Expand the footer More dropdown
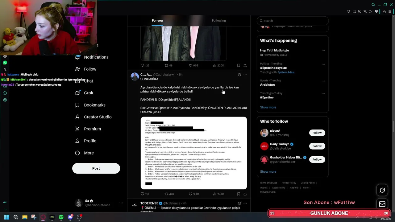Screen dimensions: 395x222 307,188
